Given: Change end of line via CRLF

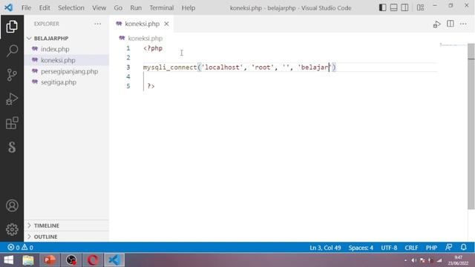Looking at the screenshot, I should point(411,248).
